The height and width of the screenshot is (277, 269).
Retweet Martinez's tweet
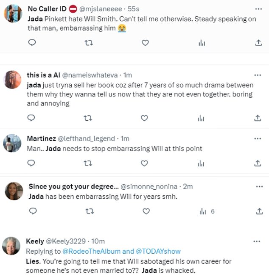click(x=88, y=163)
